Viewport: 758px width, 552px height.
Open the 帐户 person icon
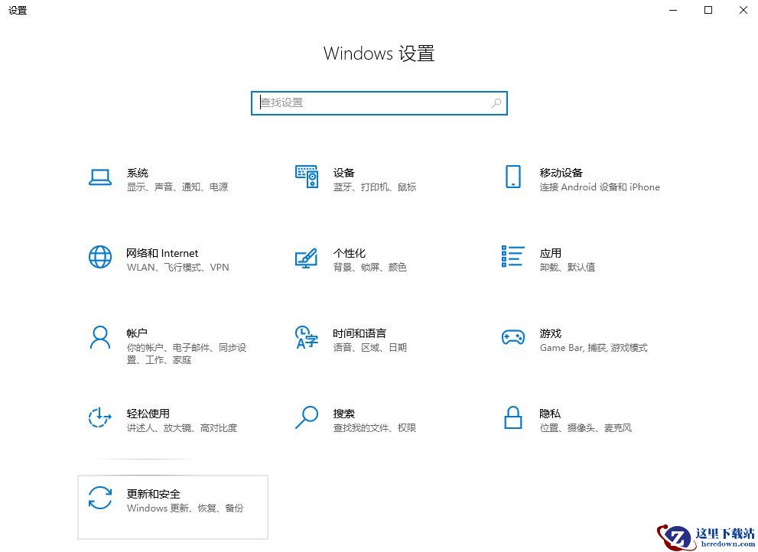(x=100, y=337)
